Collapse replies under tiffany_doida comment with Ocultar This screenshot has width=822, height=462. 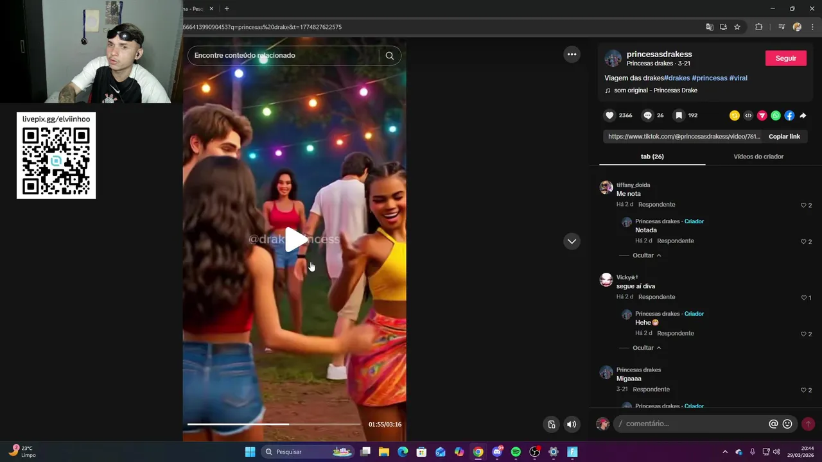pyautogui.click(x=646, y=255)
